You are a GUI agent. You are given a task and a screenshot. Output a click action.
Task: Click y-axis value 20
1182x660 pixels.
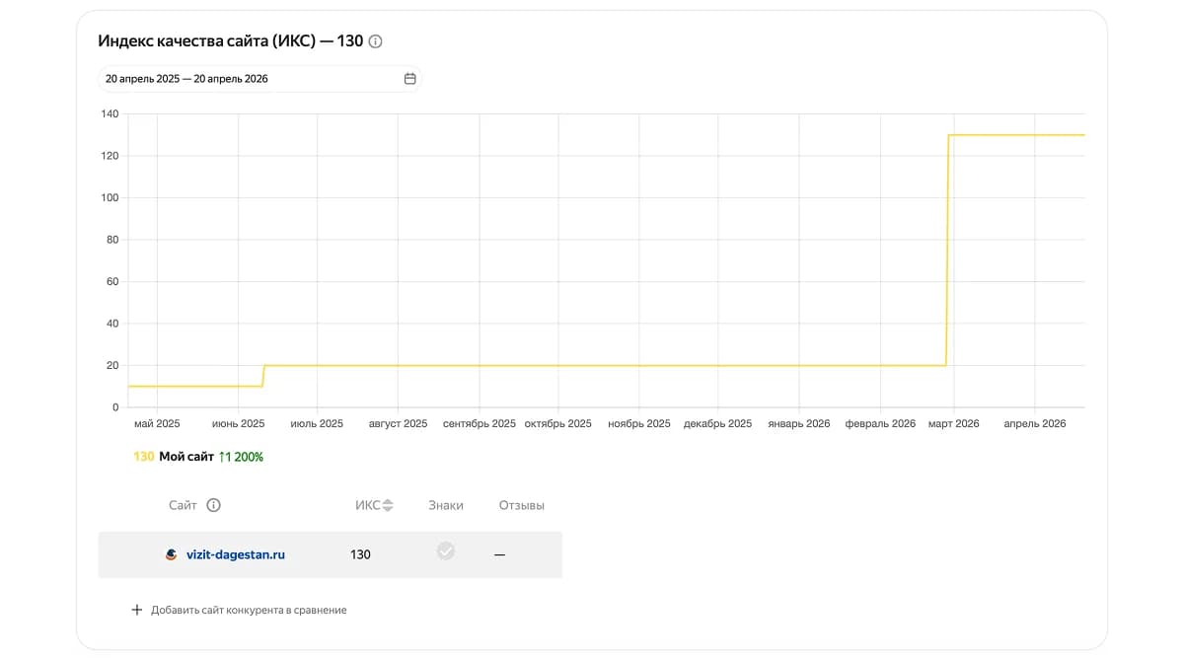(112, 365)
